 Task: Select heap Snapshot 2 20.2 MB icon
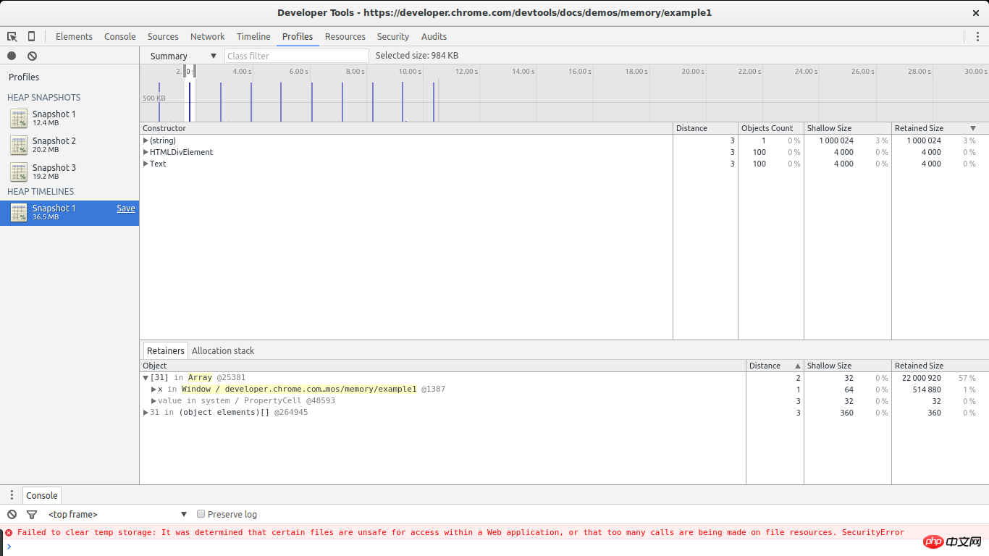pyautogui.click(x=19, y=146)
